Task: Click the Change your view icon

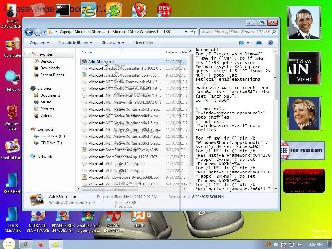Action: [241, 43]
